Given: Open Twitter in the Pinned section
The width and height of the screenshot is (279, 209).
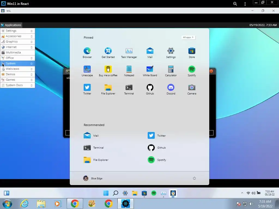Looking at the screenshot, I should click(x=87, y=89).
